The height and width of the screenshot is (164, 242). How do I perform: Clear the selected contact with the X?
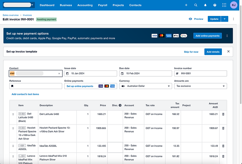coord(59,74)
